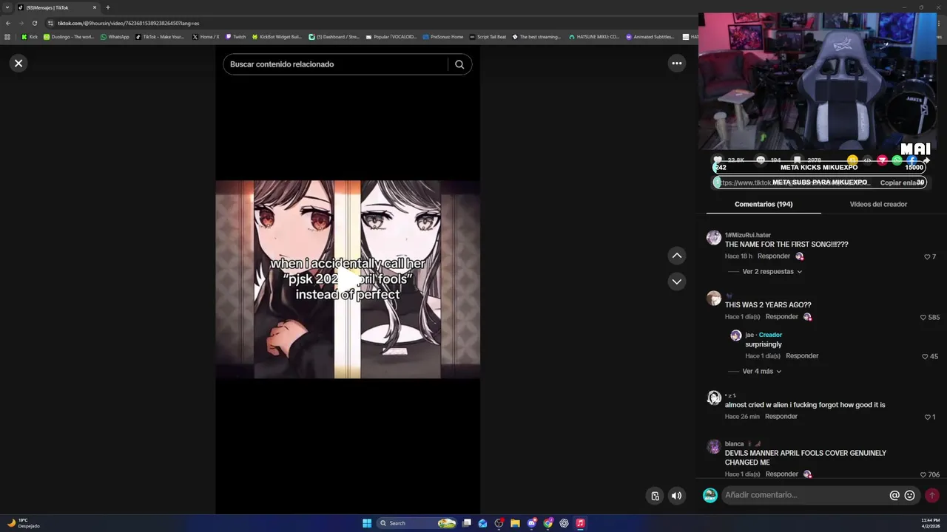The image size is (947, 532).
Task: Reply to 'THE NAME FOR THE FIRST SONG' comment
Action: point(774,256)
